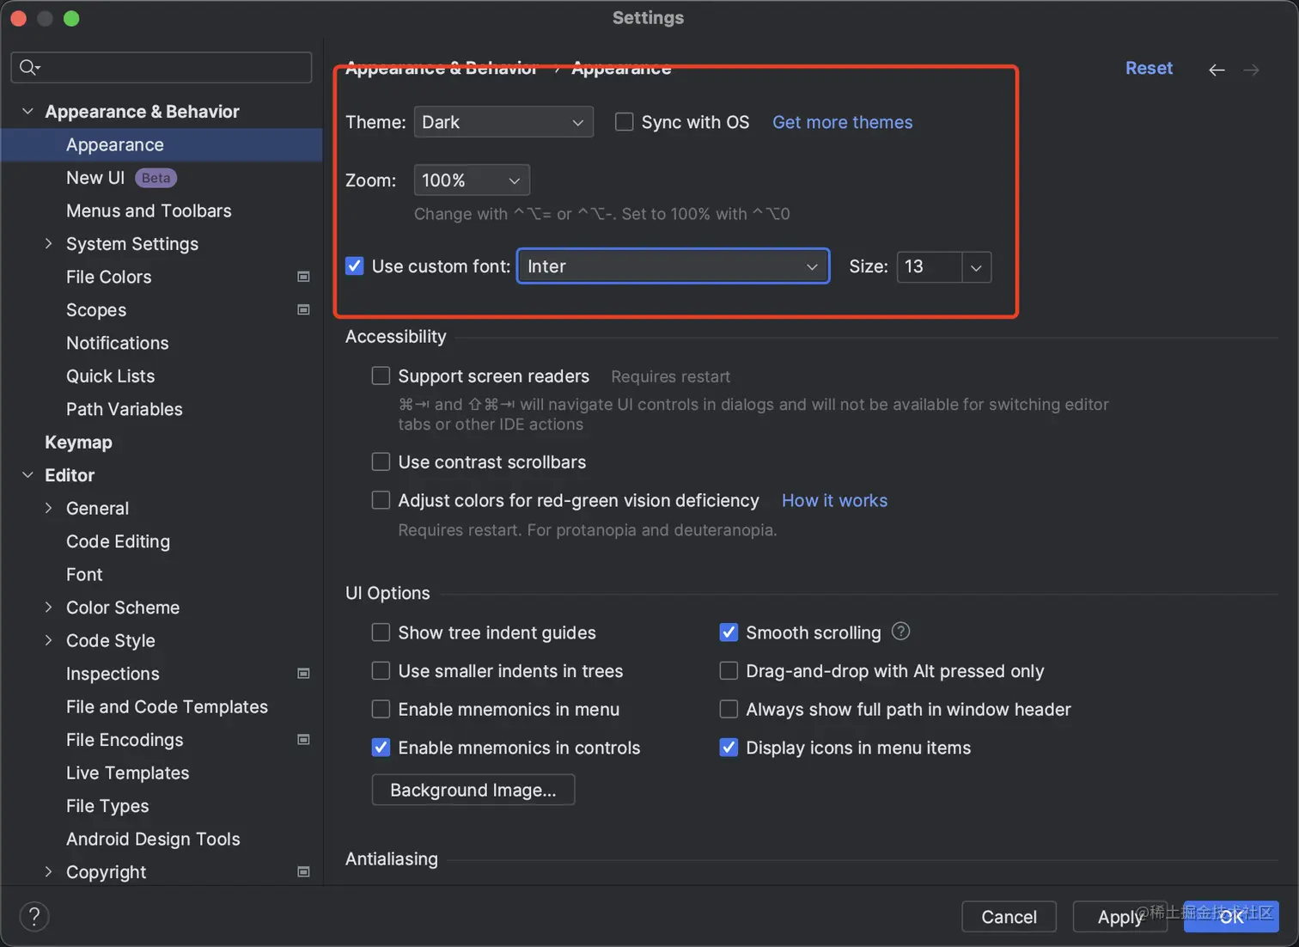1299x947 pixels.
Task: Click project-level icon beside File Colors
Action: (x=303, y=277)
